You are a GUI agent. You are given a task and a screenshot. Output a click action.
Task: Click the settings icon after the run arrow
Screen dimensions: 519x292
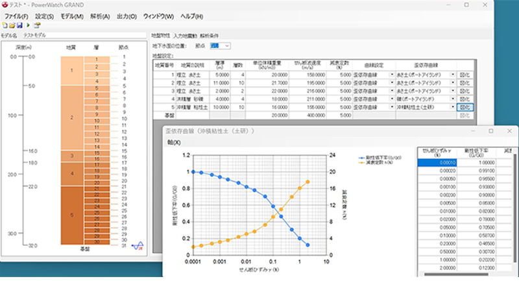(37, 25)
